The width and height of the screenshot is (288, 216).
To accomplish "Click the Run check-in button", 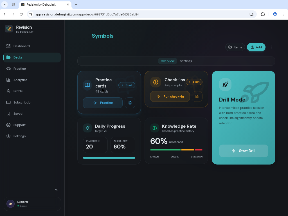I will 170,96.
